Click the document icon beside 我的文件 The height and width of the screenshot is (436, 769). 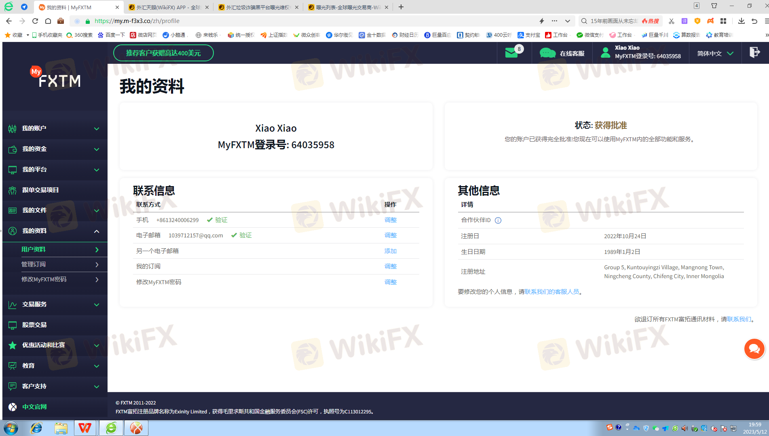13,211
